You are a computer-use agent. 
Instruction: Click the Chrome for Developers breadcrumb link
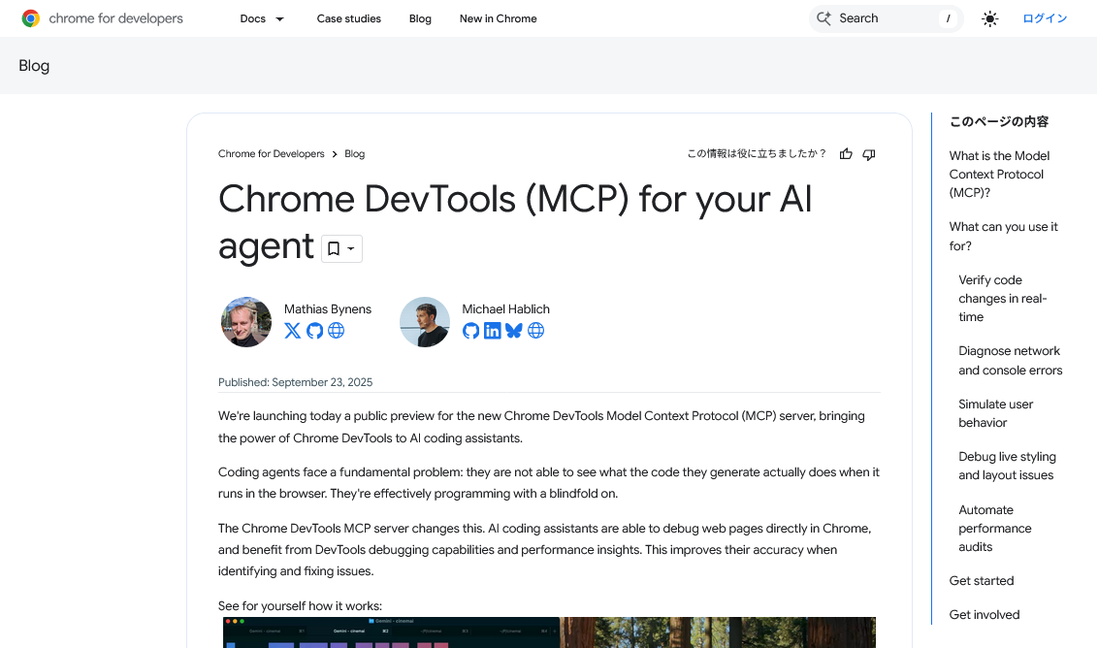tap(271, 154)
